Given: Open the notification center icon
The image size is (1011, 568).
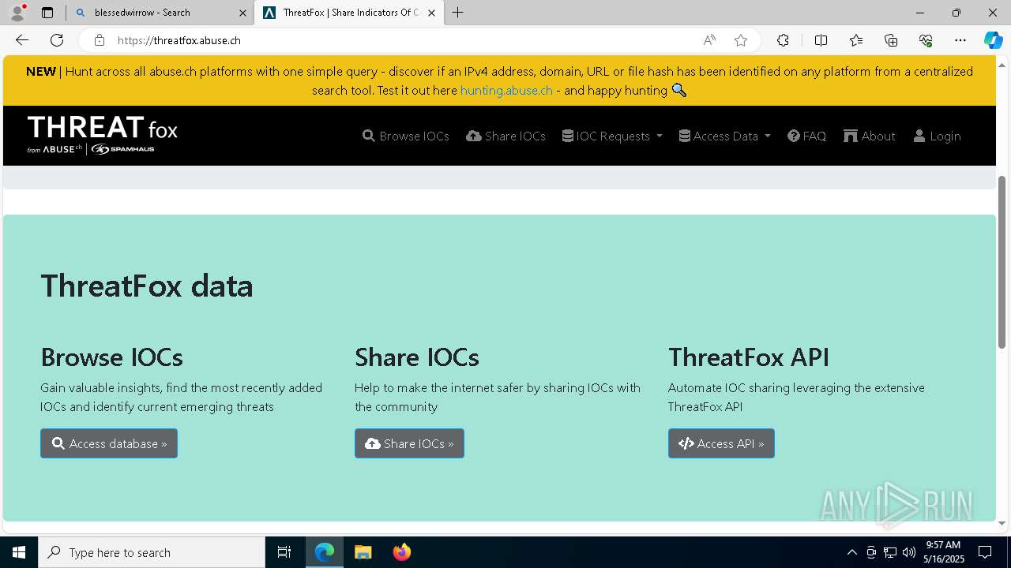Looking at the screenshot, I should pos(985,552).
